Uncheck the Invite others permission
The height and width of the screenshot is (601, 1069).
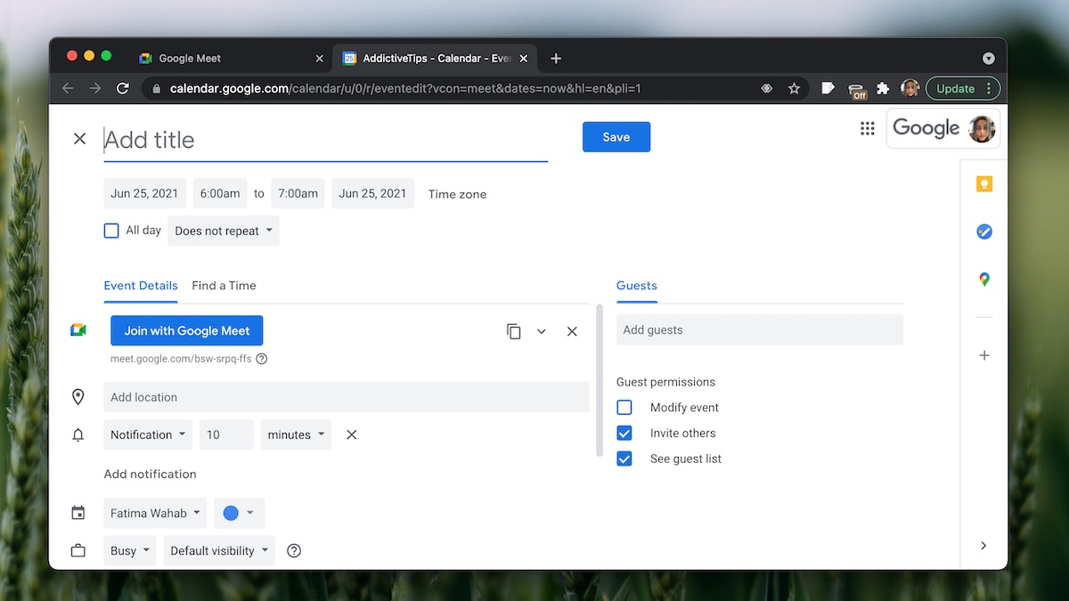click(624, 433)
